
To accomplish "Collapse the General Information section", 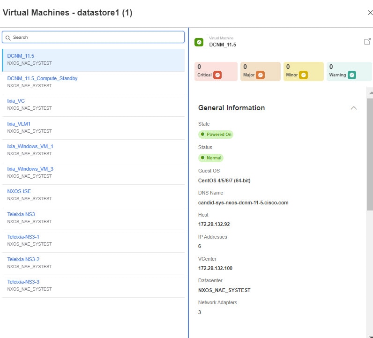I will point(354,108).
